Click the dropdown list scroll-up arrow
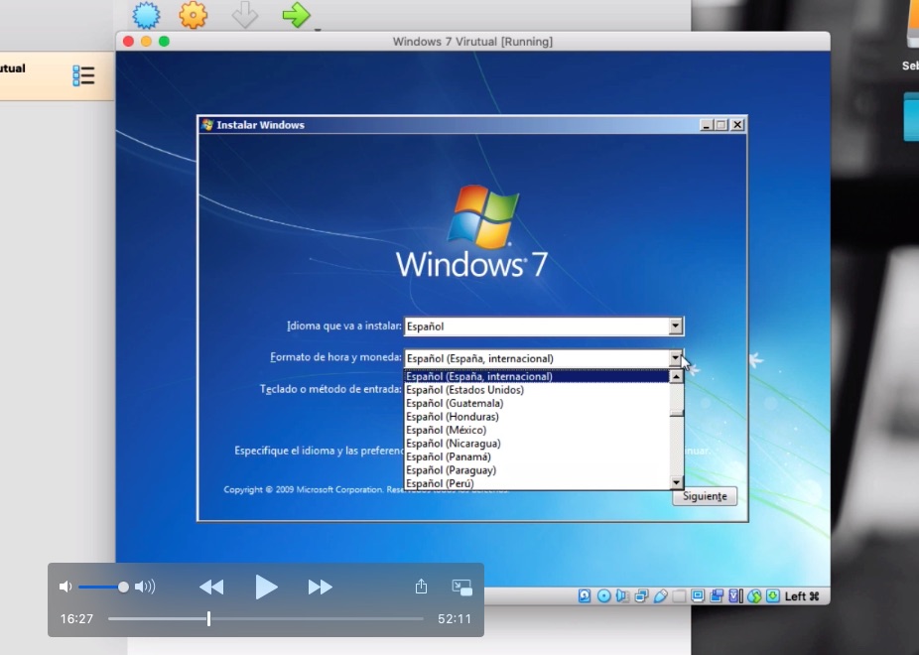Viewport: 919px width, 655px height. pyautogui.click(x=677, y=377)
